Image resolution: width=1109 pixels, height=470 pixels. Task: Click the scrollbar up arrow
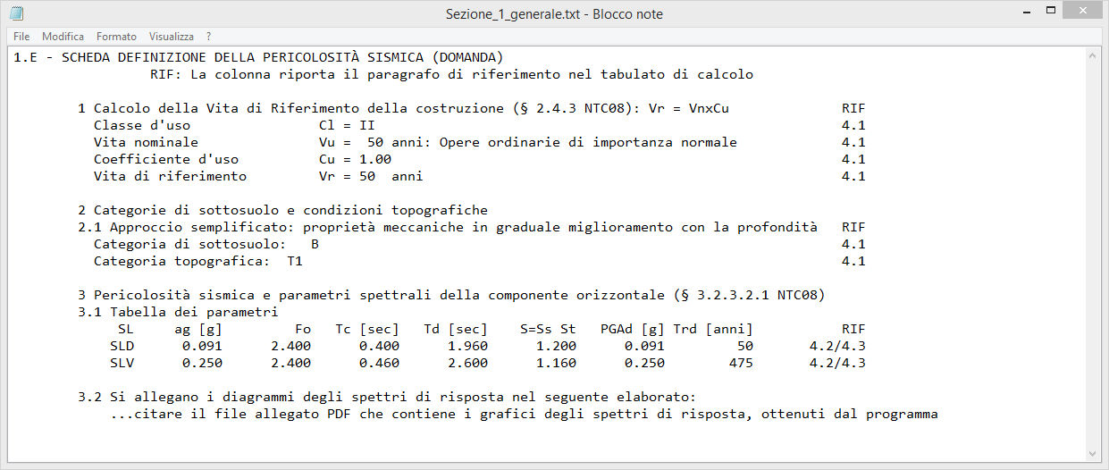[1093, 55]
